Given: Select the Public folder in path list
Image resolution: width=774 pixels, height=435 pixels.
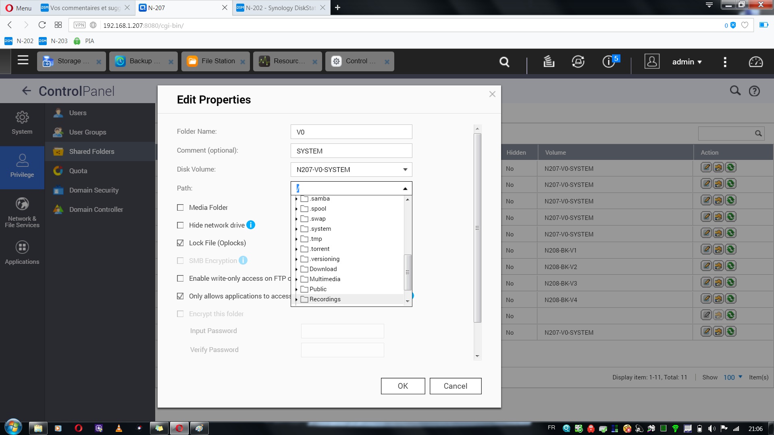Looking at the screenshot, I should coord(318,289).
